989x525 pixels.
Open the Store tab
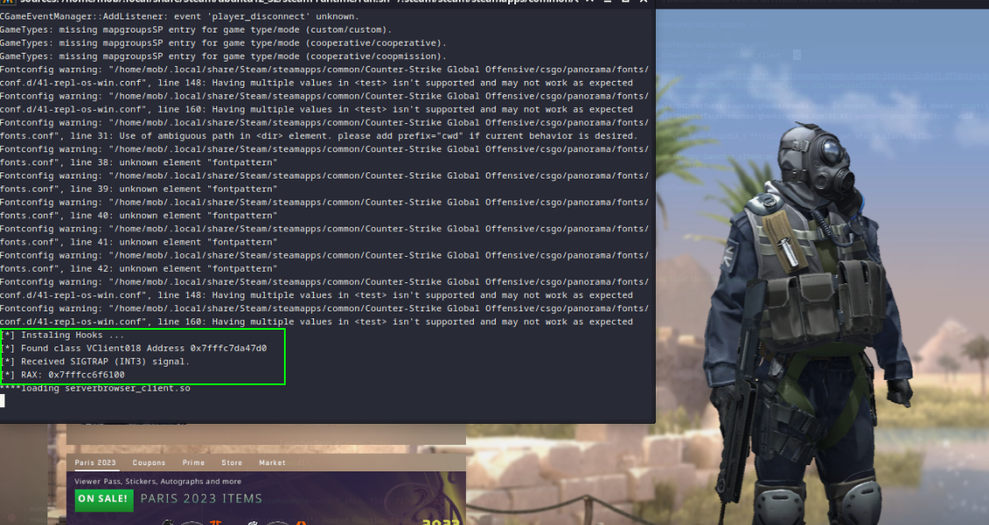(231, 463)
